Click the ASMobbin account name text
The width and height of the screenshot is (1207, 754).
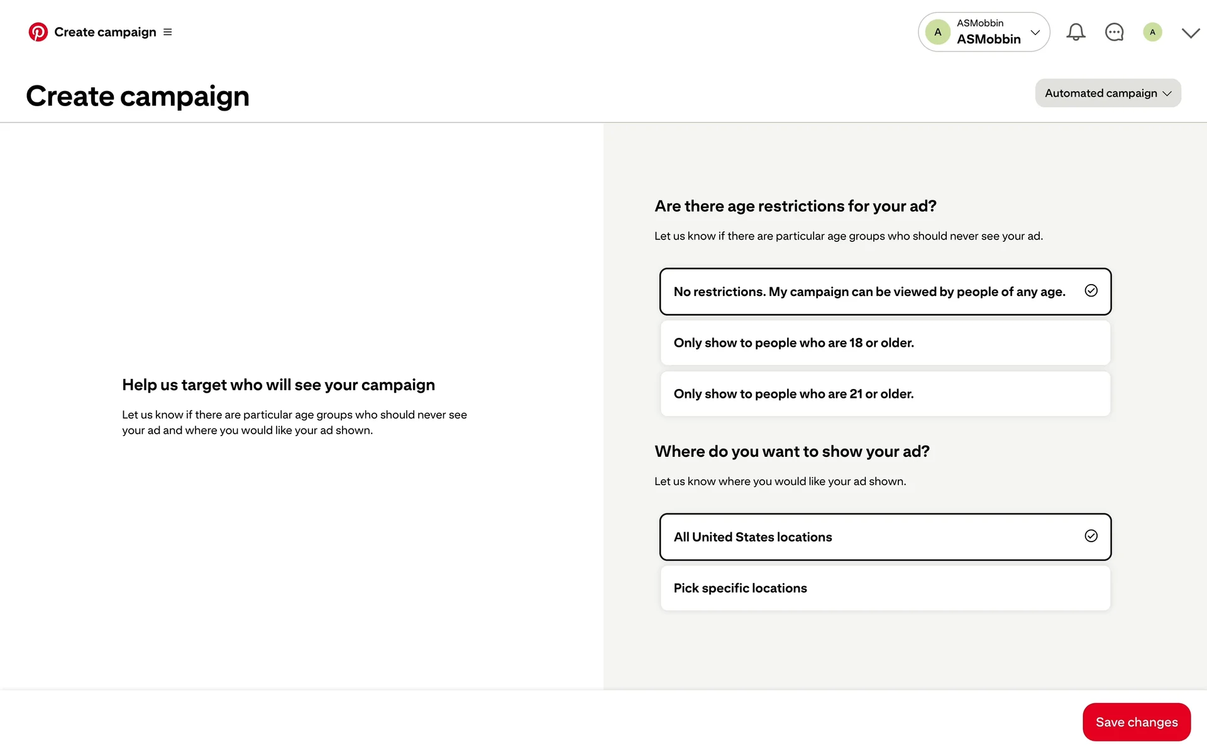(x=988, y=39)
